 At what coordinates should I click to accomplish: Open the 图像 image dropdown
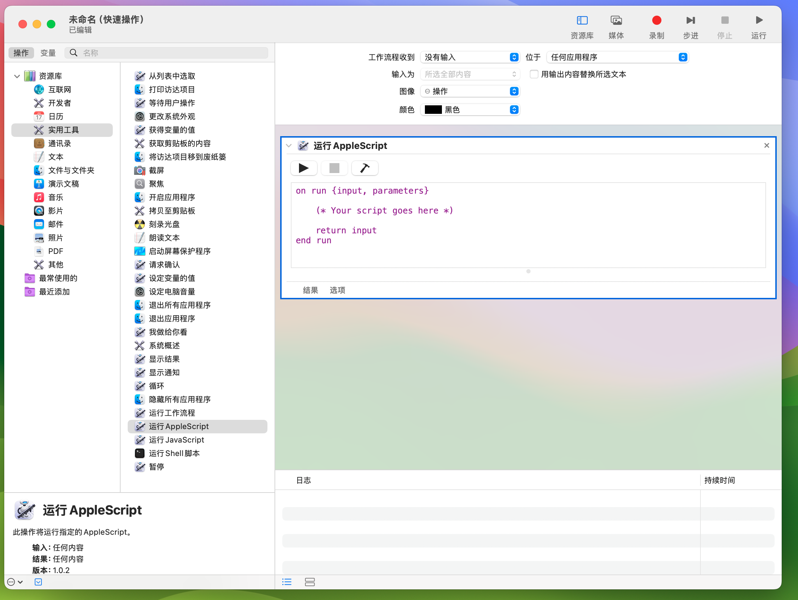[470, 91]
